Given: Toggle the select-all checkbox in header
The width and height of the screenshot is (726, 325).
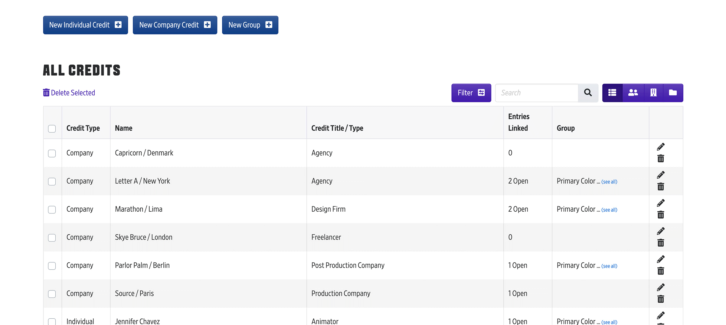Looking at the screenshot, I should 52,129.
